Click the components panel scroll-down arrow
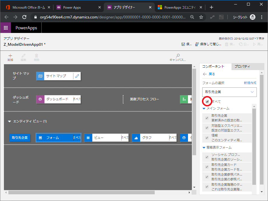The width and height of the screenshot is (268, 201). pos(262,192)
